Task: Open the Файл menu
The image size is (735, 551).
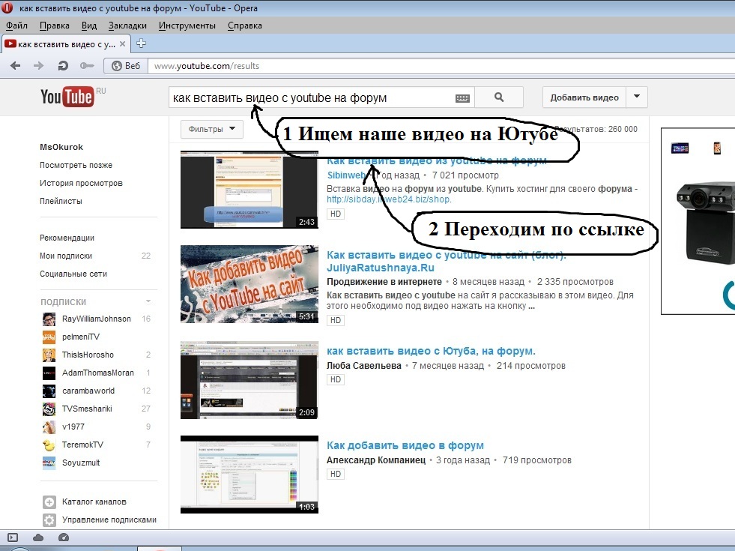Action: 16,25
